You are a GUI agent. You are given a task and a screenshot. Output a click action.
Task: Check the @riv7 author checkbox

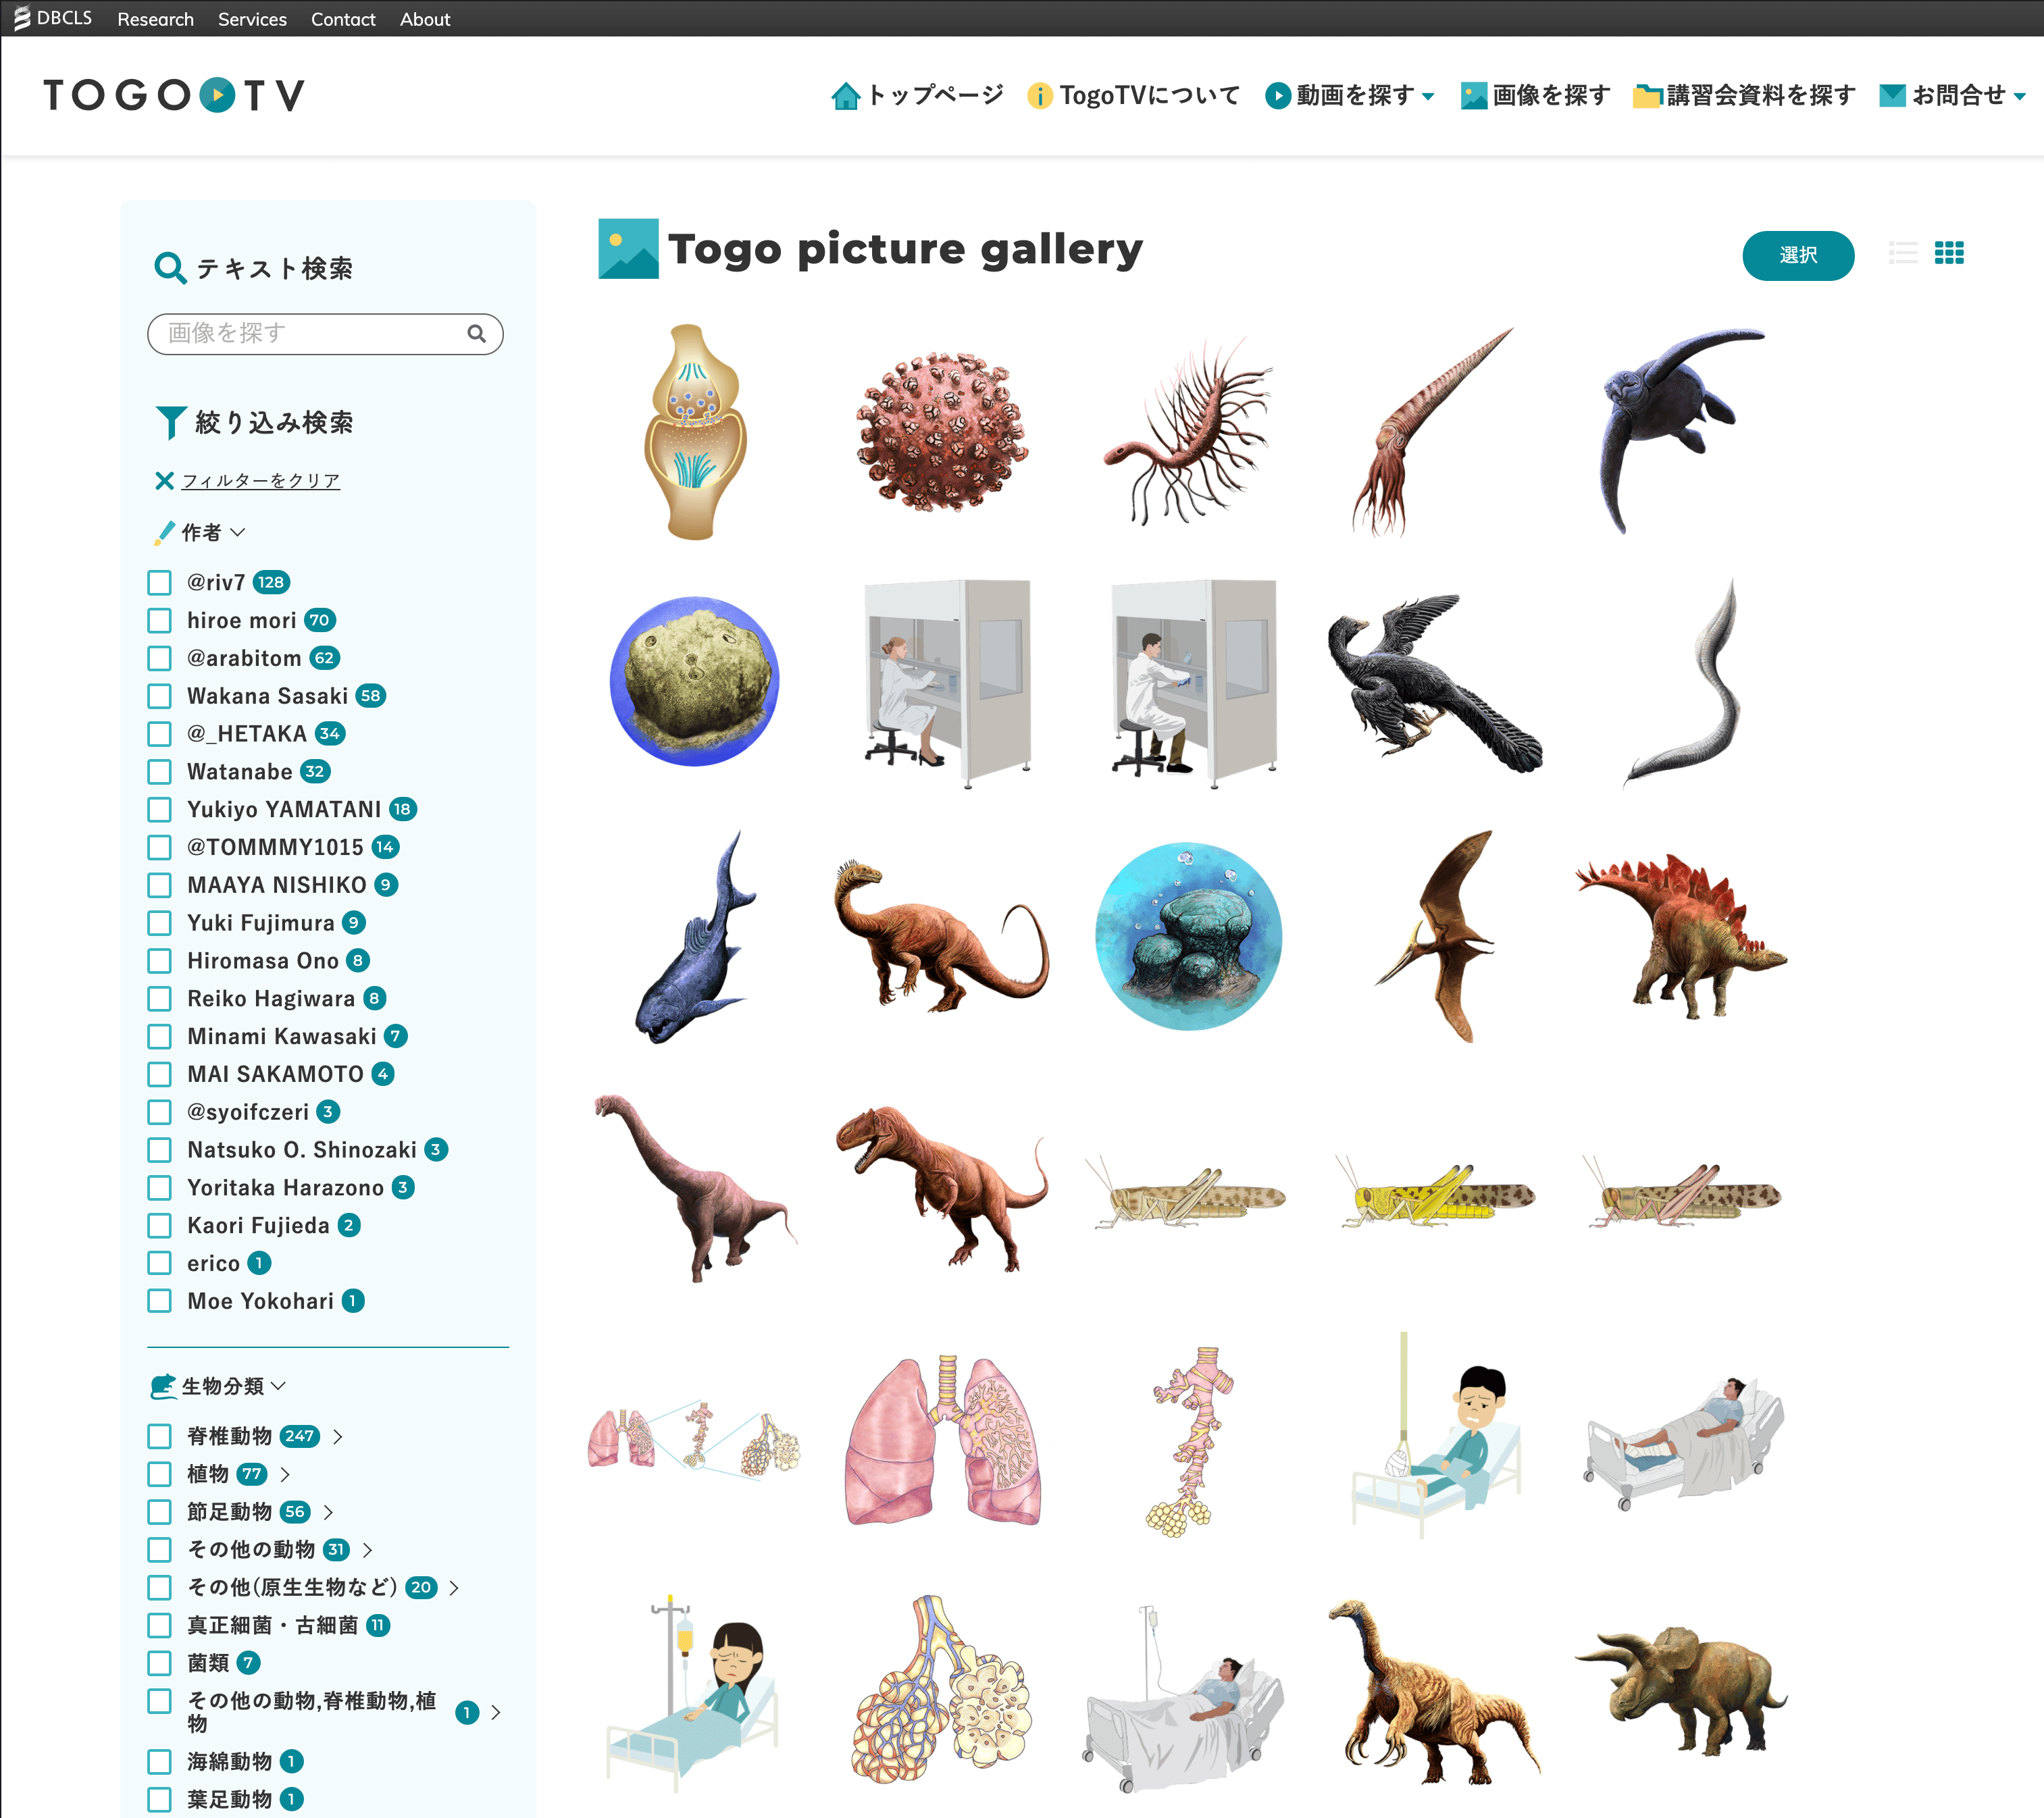(x=160, y=582)
